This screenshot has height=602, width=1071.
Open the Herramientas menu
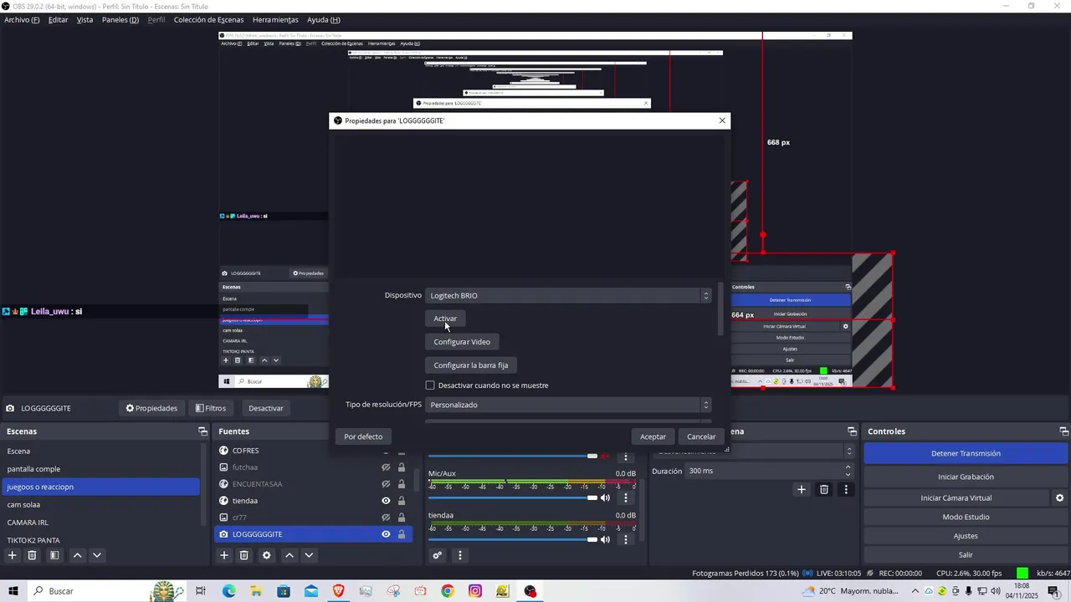[275, 19]
